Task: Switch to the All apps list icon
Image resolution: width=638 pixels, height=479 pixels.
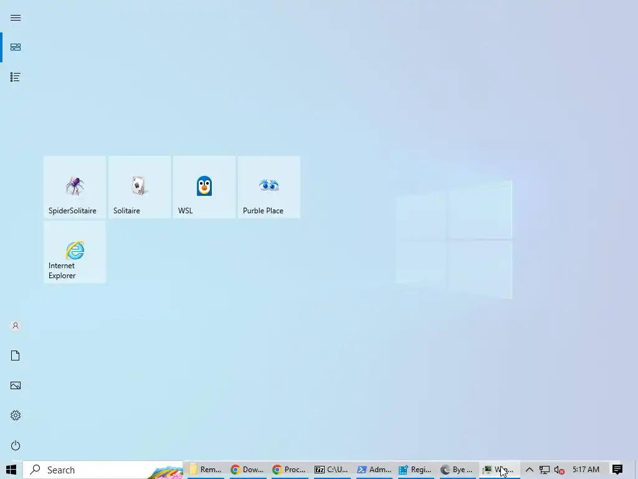Action: [16, 77]
